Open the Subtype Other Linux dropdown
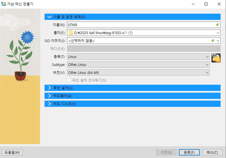This screenshot has width=226, height=158. point(138,65)
